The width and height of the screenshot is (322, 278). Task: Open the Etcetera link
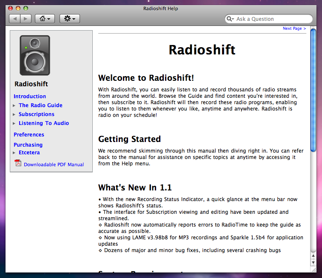pyautogui.click(x=29, y=153)
